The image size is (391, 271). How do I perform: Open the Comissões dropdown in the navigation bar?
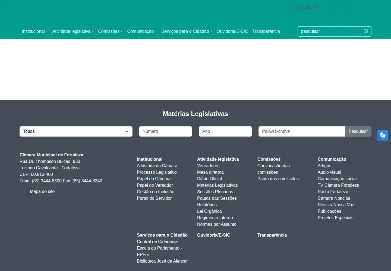[110, 31]
